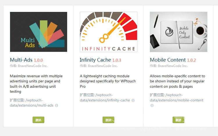Click the BraveNewCode Inc. author under Mobile Content

(173, 66)
